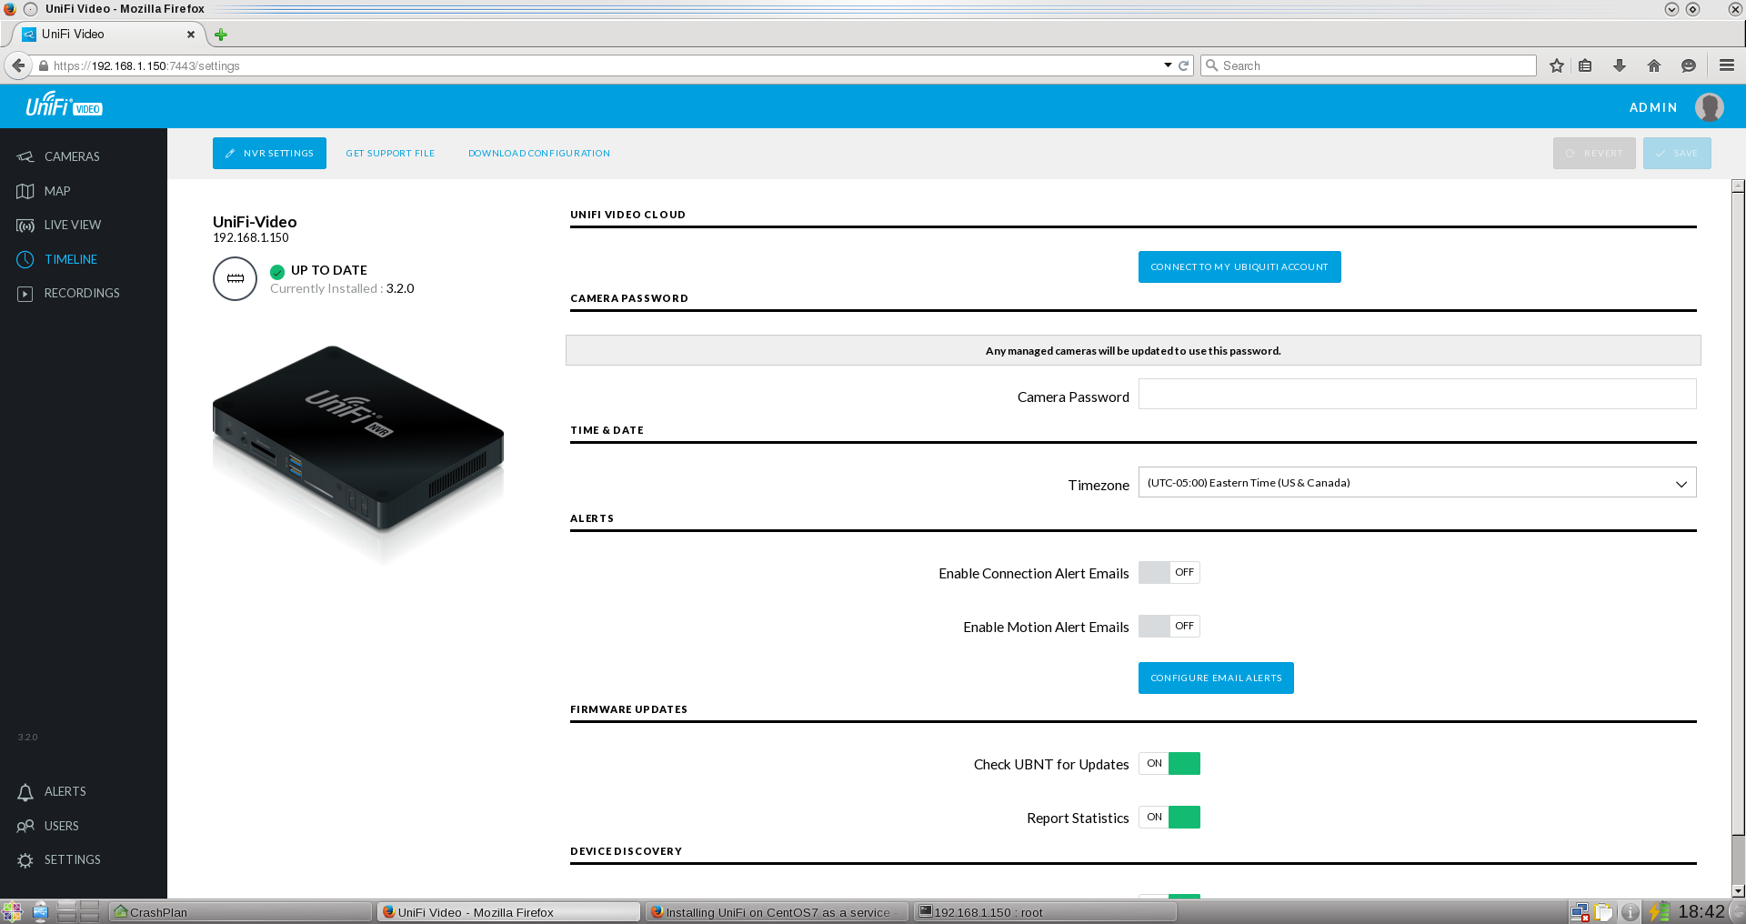This screenshot has width=1746, height=924.
Task: Toggle Enable Connection Alert Emails switch
Action: 1169,573
